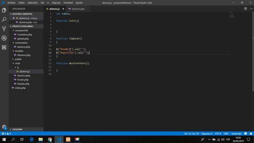Screen dimensions: 254x143
Task: Close alumno.js in open editors list
Action: coord(13,18)
